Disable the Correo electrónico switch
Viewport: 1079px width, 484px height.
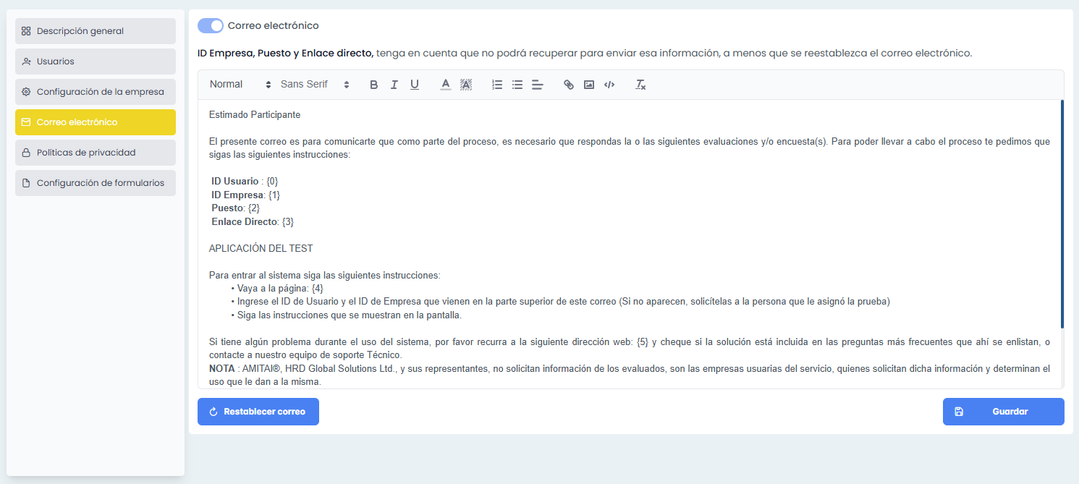[211, 25]
